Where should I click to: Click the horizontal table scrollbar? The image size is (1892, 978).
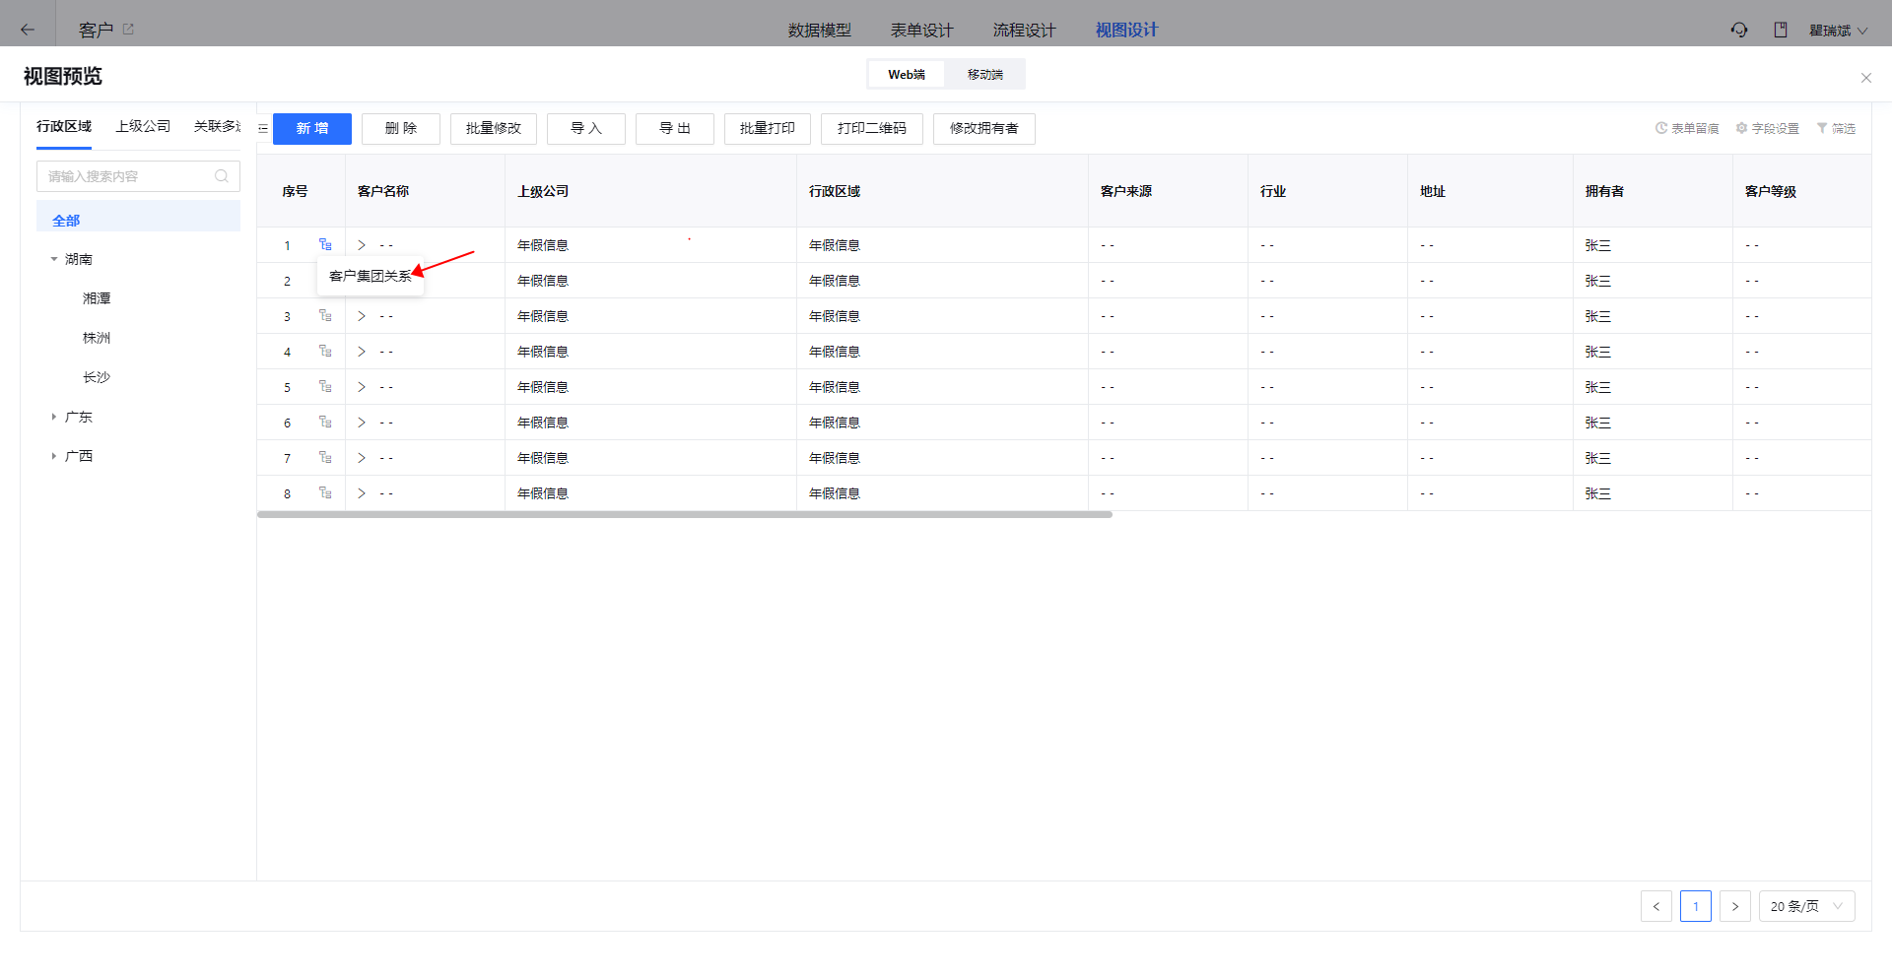pos(685,514)
